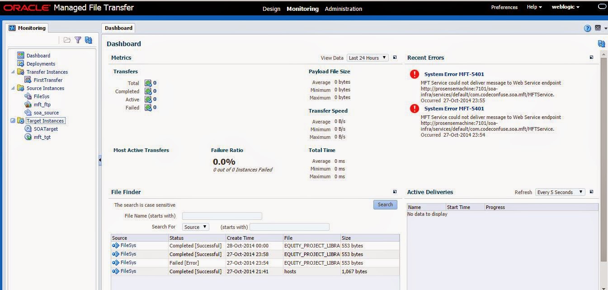Screen dimensions: 608x290
Task: Click the first System Error MFT-5401 red icon
Action: pos(415,74)
